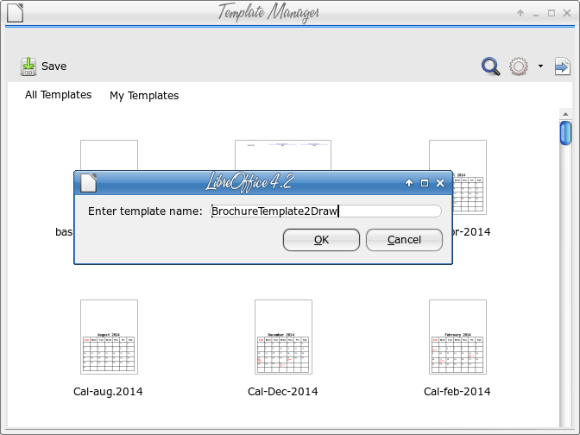Select the Cal-feb-2014 template thumbnail
This screenshot has width=580, height=435.
(457, 337)
